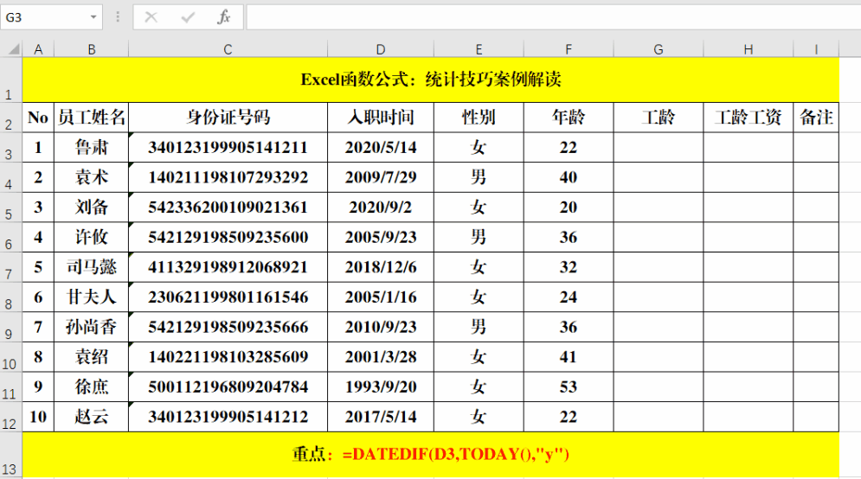861x479 pixels.
Task: Select the name cell '赵云'
Action: point(91,417)
